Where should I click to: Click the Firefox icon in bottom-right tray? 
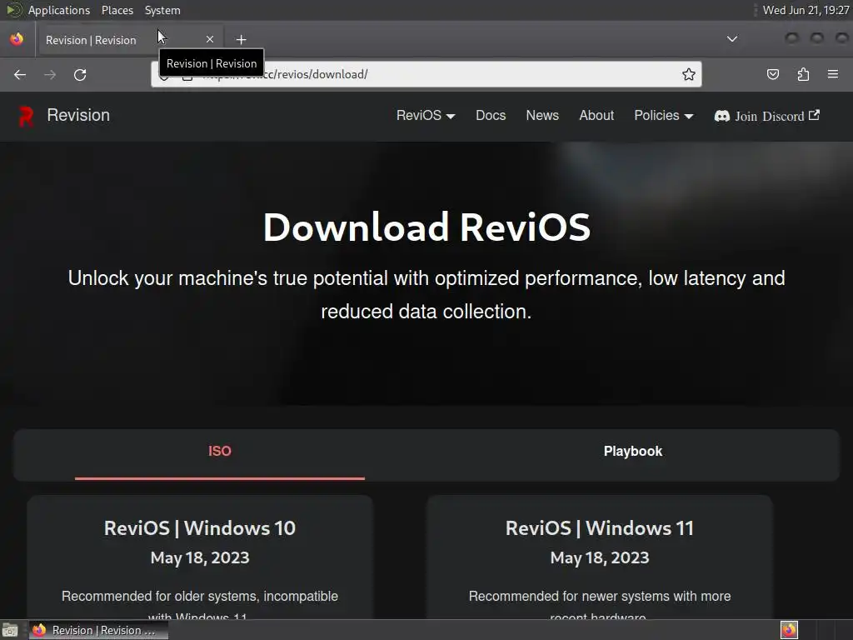point(790,630)
